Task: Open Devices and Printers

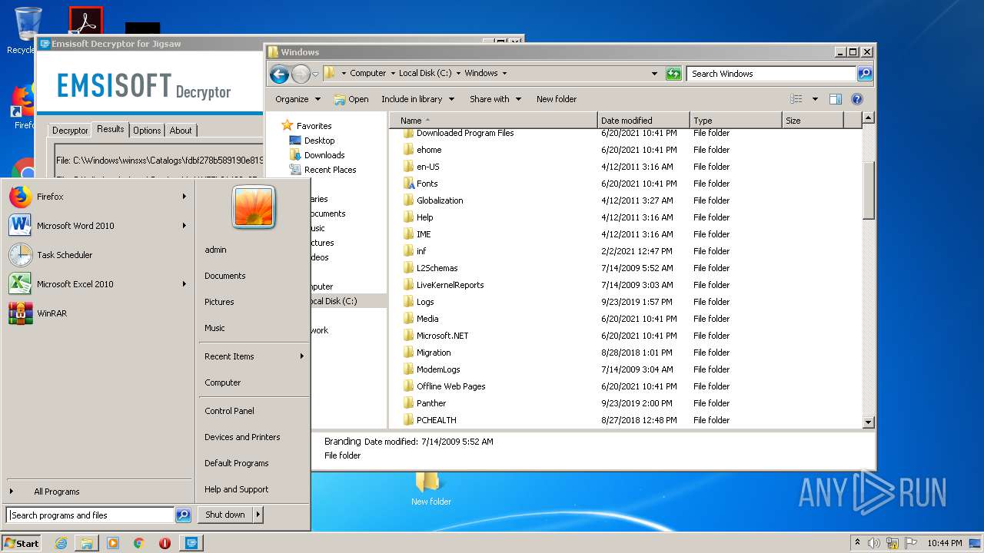Action: (242, 437)
